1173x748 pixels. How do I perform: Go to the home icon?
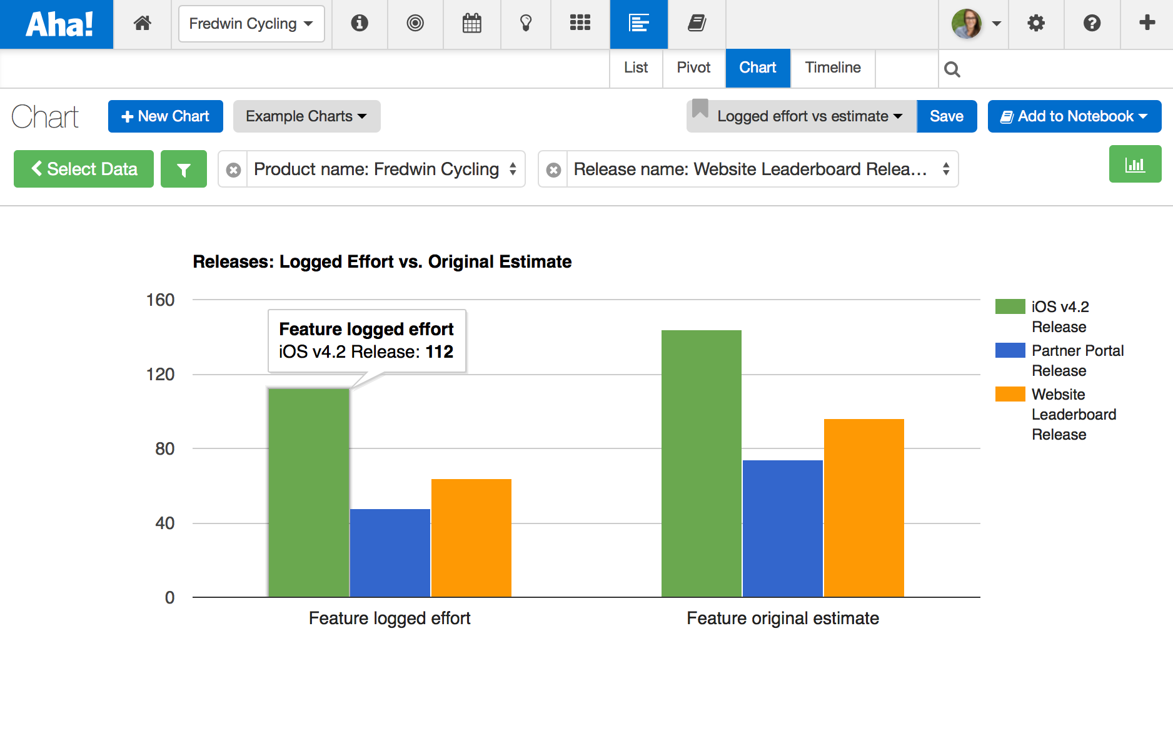point(143,23)
